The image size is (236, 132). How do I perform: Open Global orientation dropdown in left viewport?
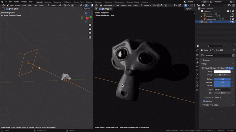[53, 5]
